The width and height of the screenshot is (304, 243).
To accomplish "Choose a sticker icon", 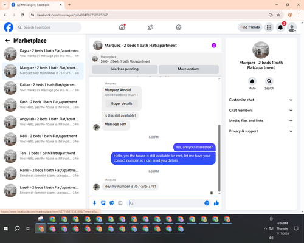I will click(112, 203).
